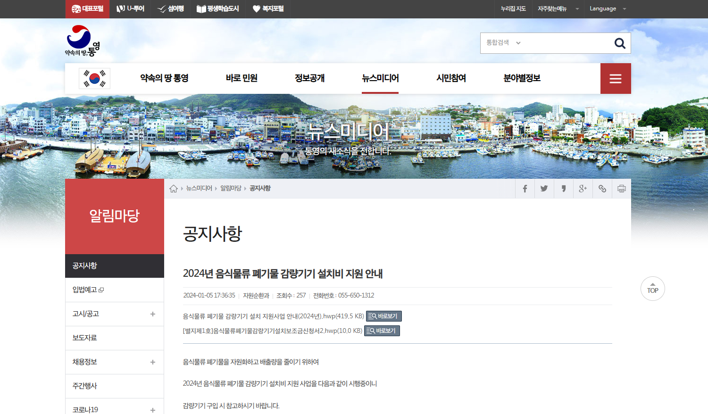The width and height of the screenshot is (708, 414).
Task: Expand the 채용정보 plus icon
Action: [x=153, y=362]
